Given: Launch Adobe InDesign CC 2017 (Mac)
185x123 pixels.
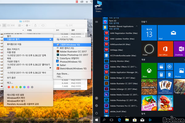Looking at the screenshot, I should (121, 89).
